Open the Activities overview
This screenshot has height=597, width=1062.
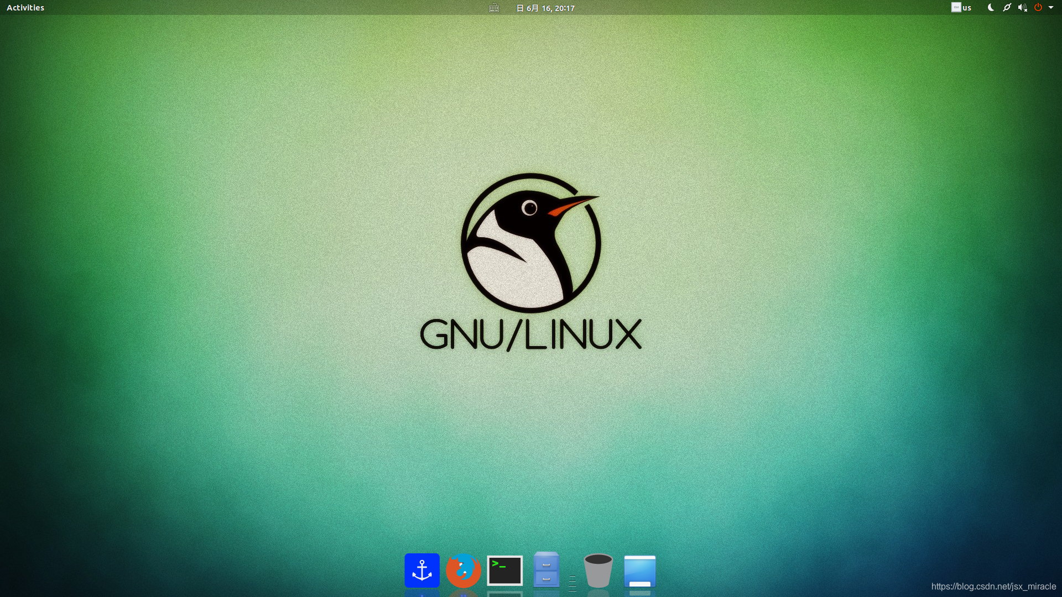pos(25,8)
